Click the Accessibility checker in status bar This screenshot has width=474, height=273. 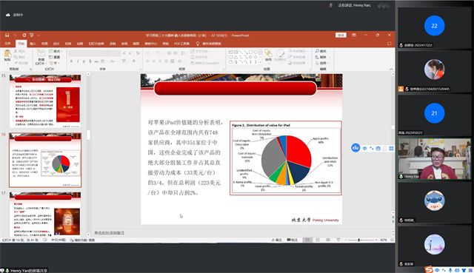pos(82,240)
